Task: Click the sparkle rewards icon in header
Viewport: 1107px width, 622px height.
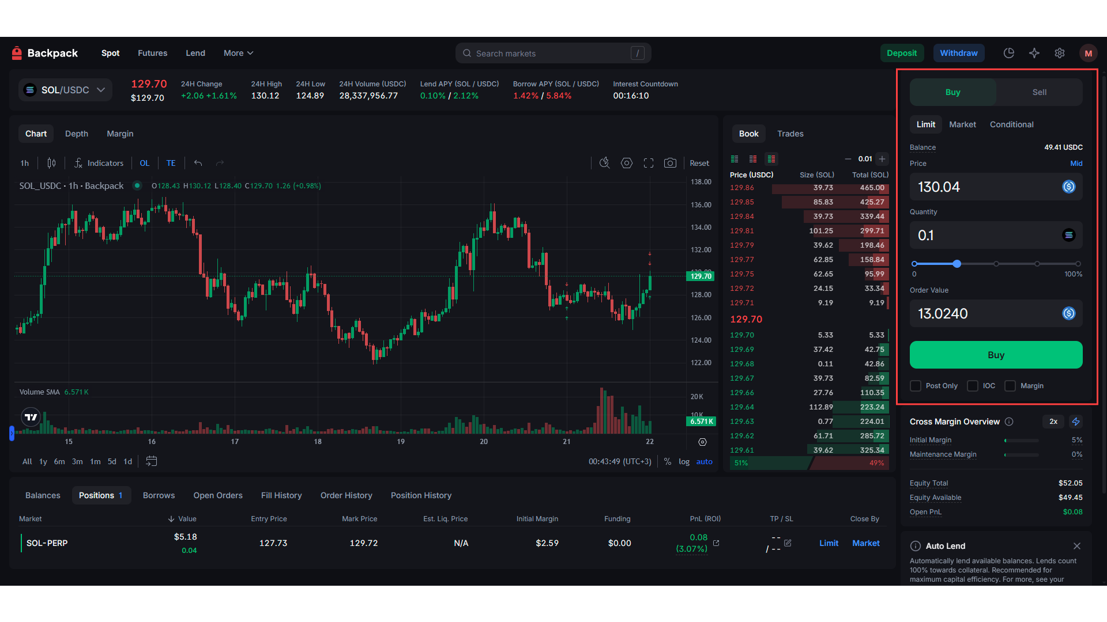Action: 1034,53
